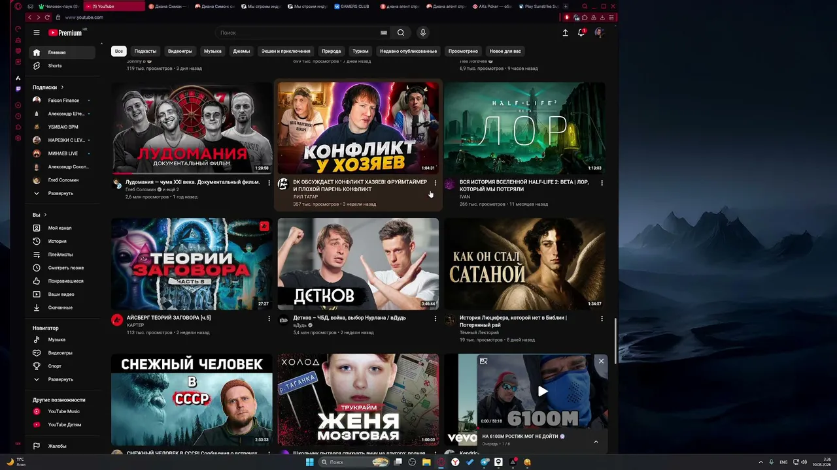Open the account avatar menu

(x=599, y=33)
